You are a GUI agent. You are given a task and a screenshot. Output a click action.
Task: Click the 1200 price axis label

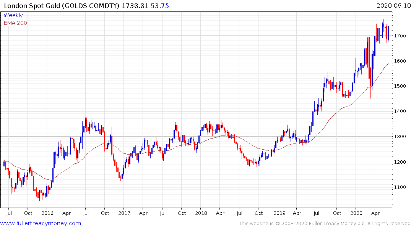400,162
